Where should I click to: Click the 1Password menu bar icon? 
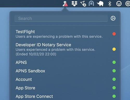click(128, 4)
